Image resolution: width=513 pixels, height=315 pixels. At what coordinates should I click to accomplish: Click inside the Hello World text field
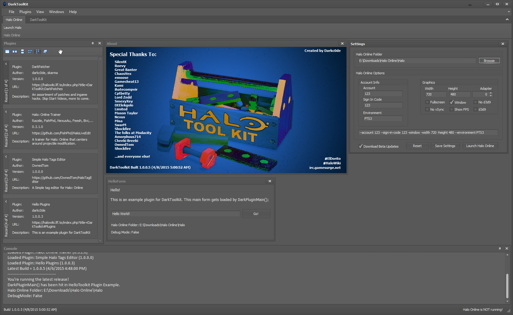(175, 213)
